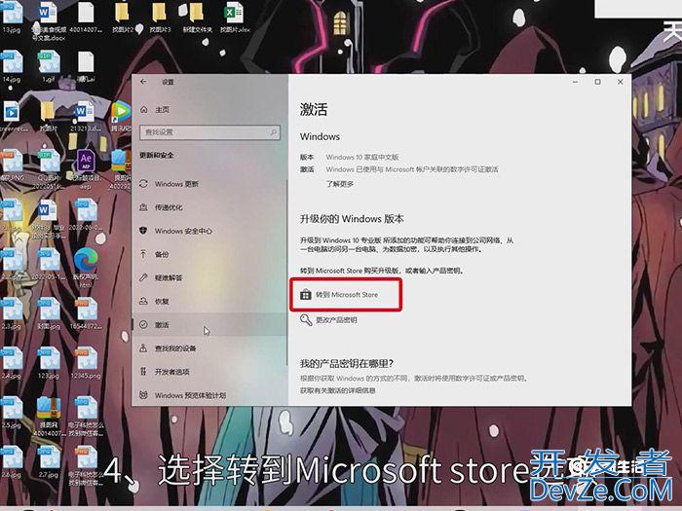Minimize the Settings window
Screen dimensions: 682x511
[576, 82]
